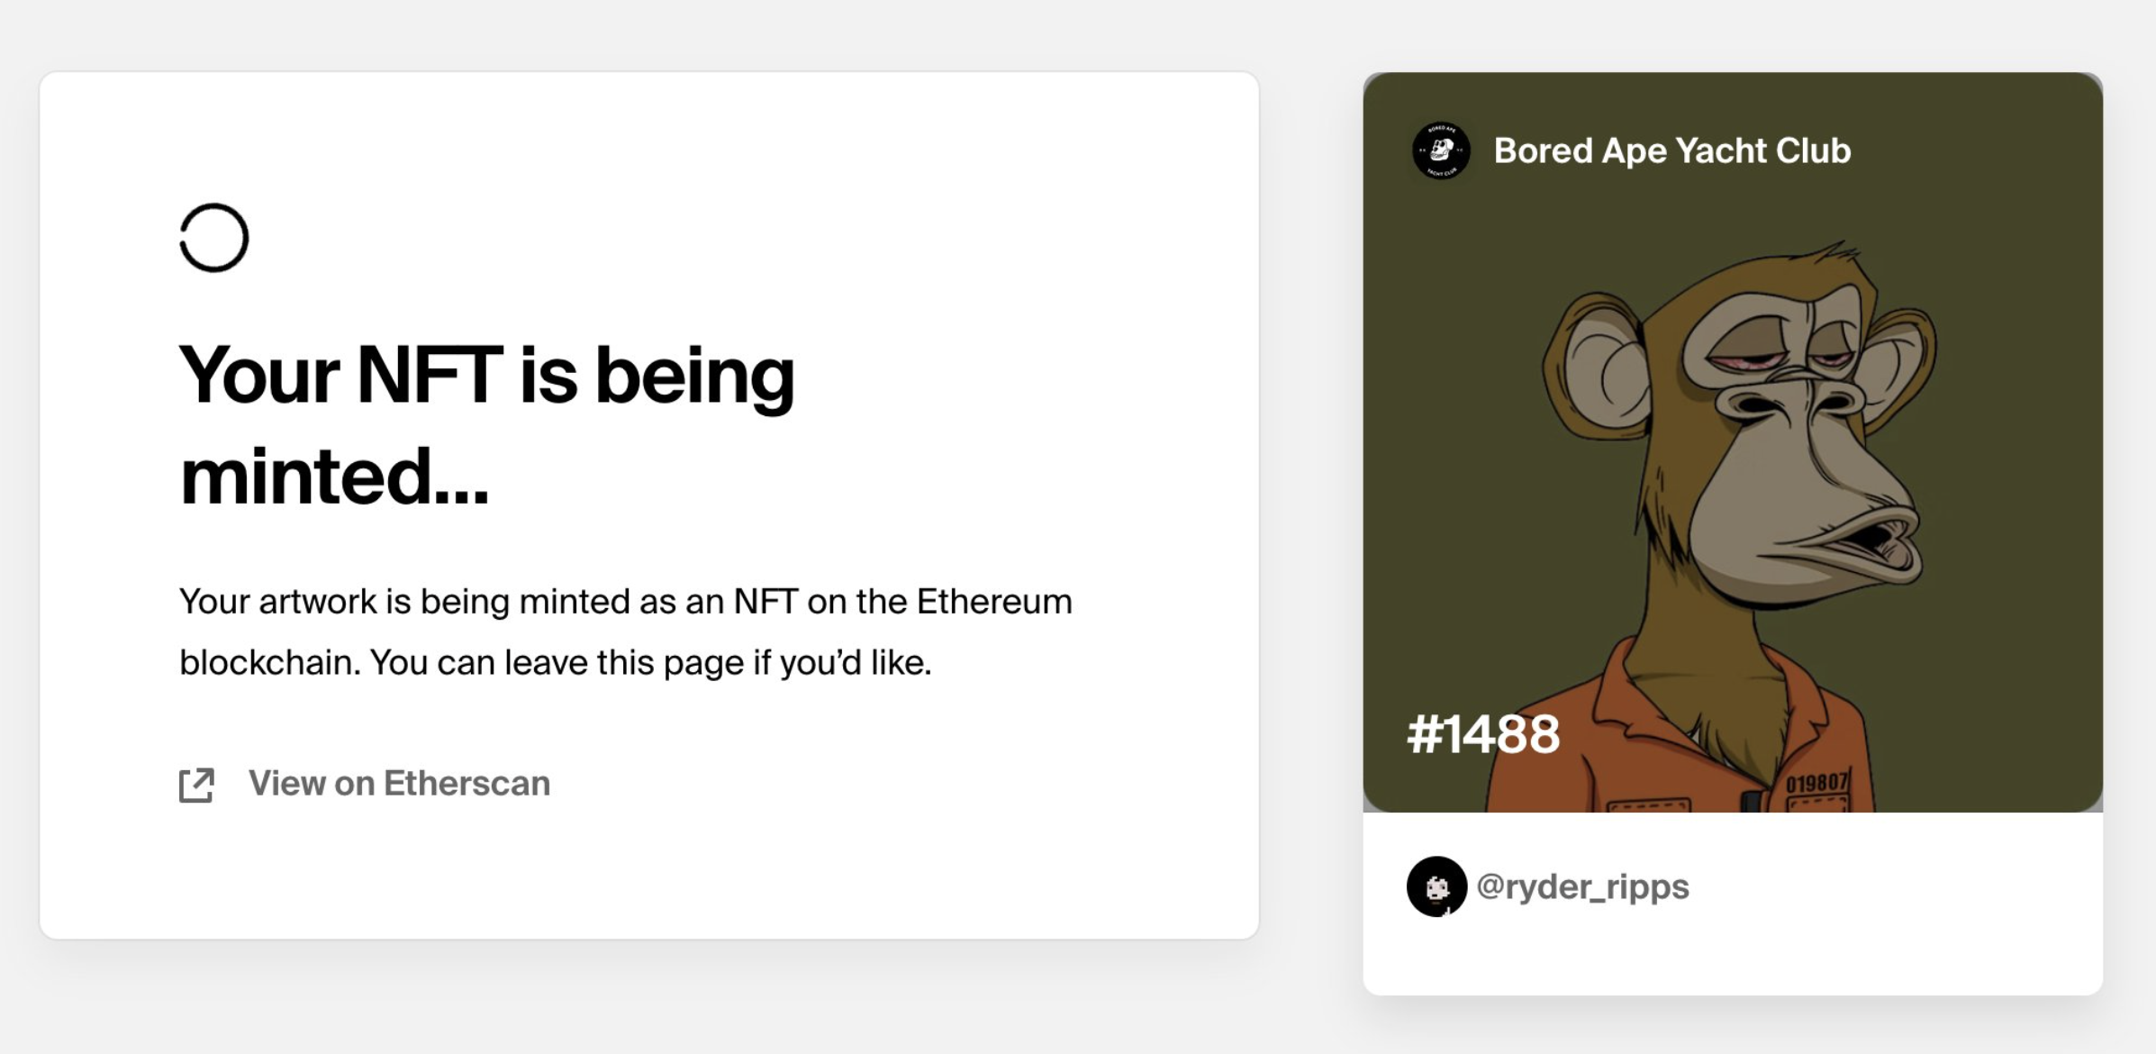2156x1054 pixels.
Task: Click the word 'Ethereum' in the description
Action: [994, 601]
